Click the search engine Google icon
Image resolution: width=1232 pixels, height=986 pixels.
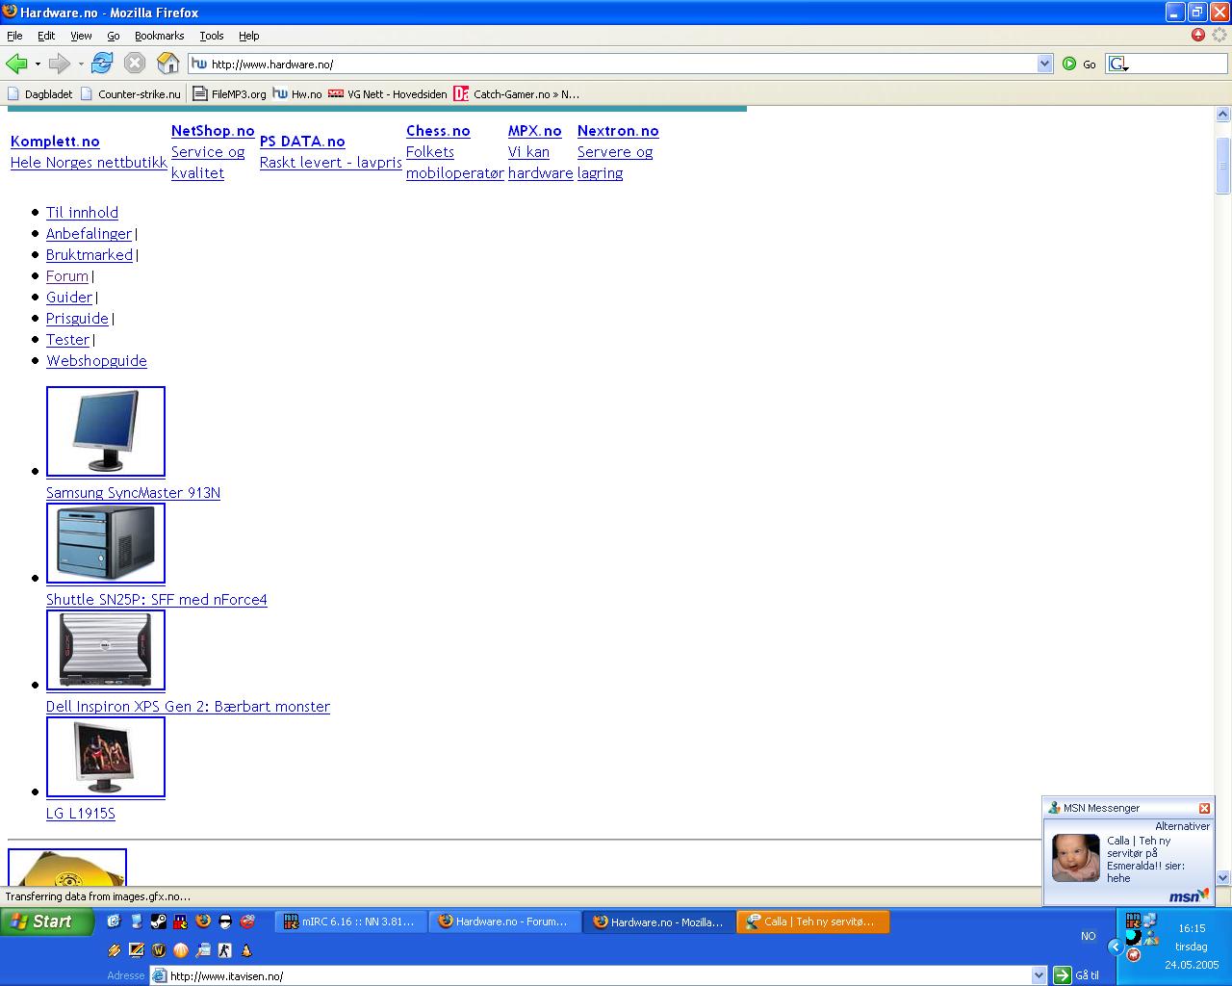coord(1116,64)
